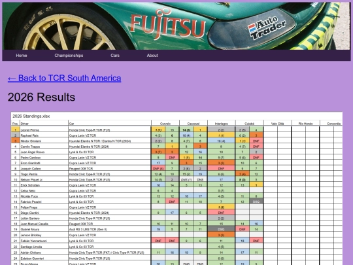Click the DSQ cell in Fabricio Pezzini's row
This screenshot has width=353, height=265.
click(256, 202)
